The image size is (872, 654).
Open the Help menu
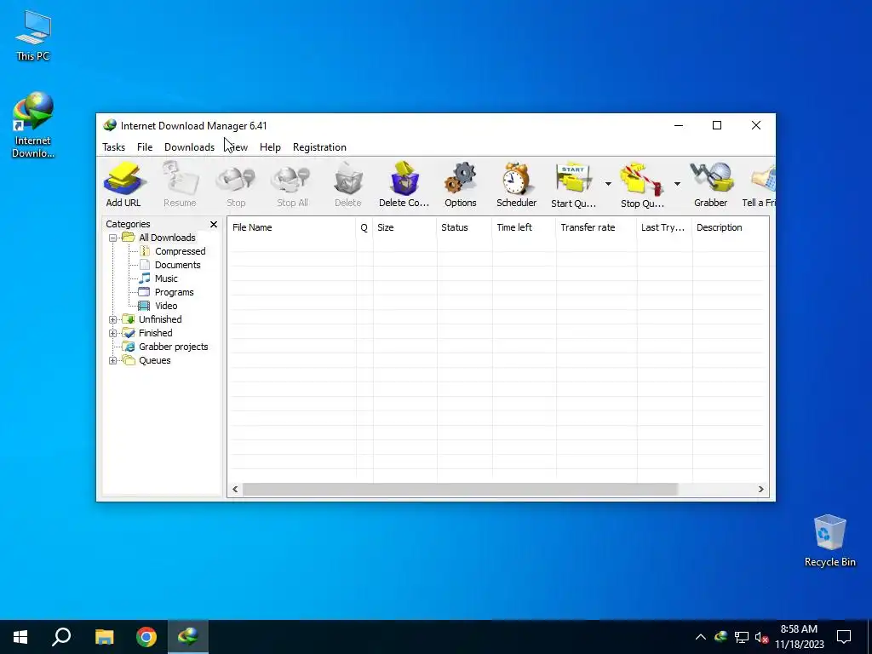click(270, 147)
